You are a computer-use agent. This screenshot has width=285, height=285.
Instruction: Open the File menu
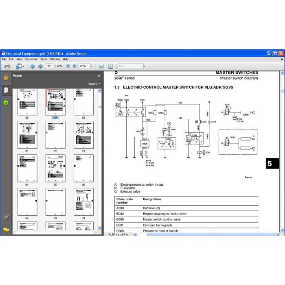click(4, 59)
